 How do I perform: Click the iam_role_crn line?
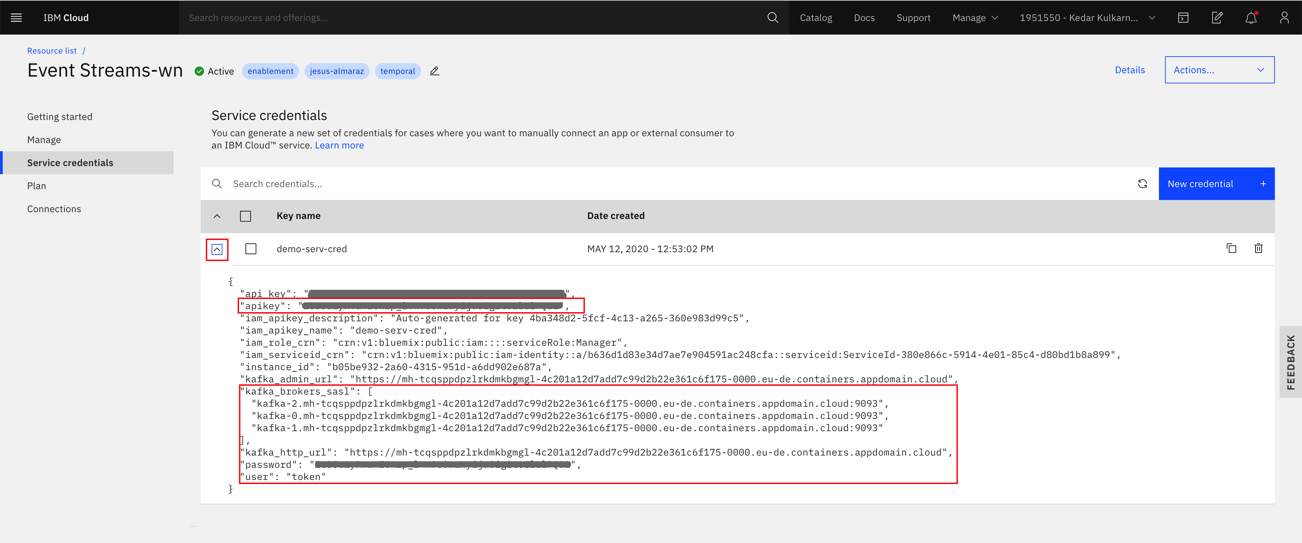click(x=434, y=343)
